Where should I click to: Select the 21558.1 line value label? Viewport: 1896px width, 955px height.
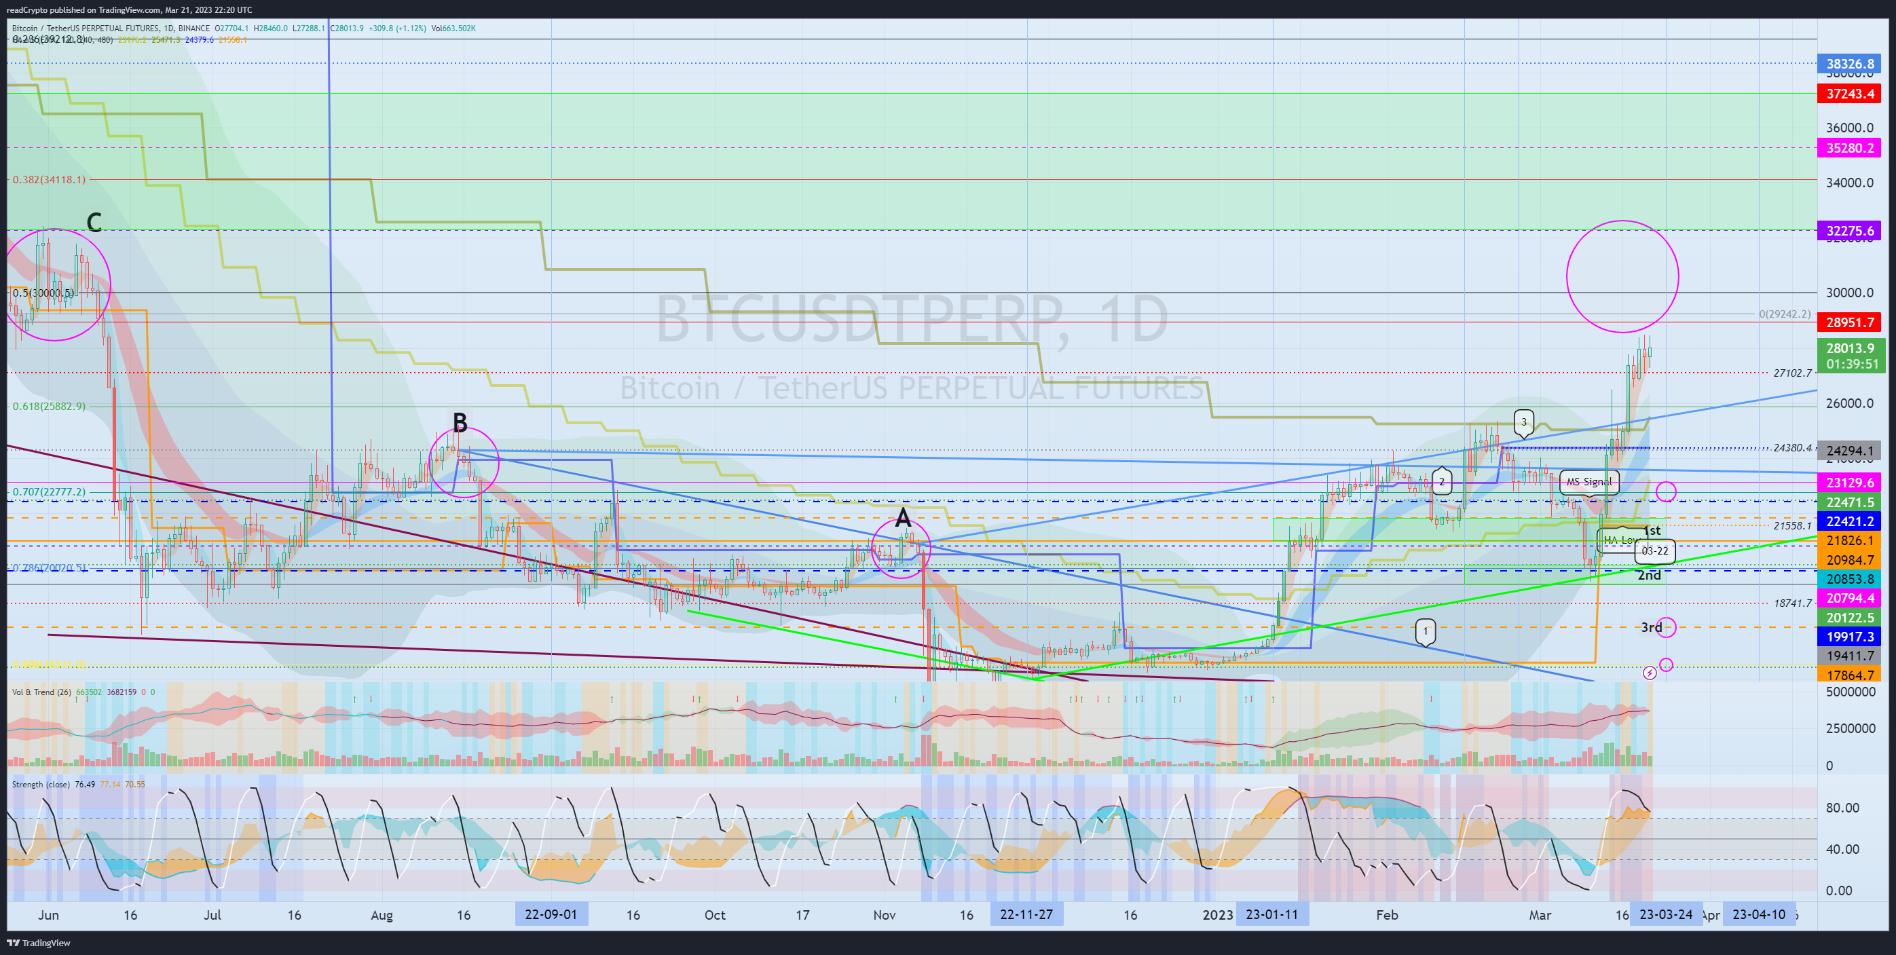point(1792,525)
